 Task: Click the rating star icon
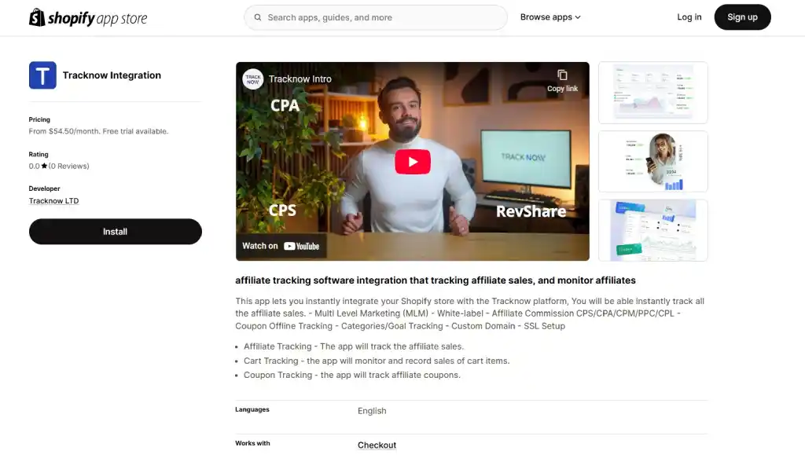[x=44, y=166]
